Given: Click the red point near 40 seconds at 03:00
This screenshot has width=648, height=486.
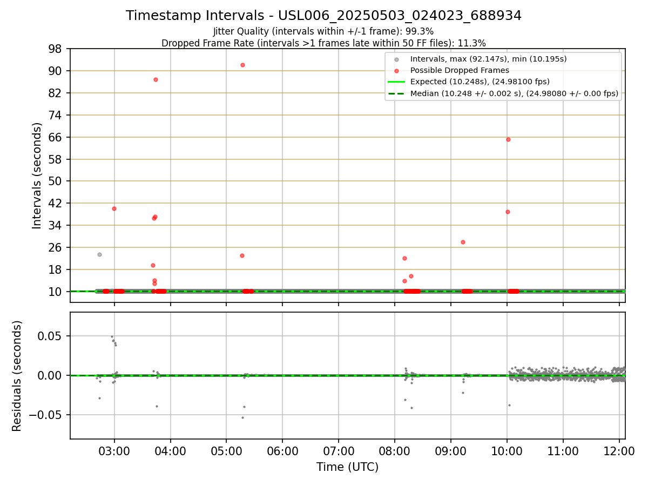Looking at the screenshot, I should click(x=114, y=208).
